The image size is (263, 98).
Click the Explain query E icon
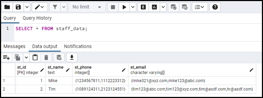(143, 7)
